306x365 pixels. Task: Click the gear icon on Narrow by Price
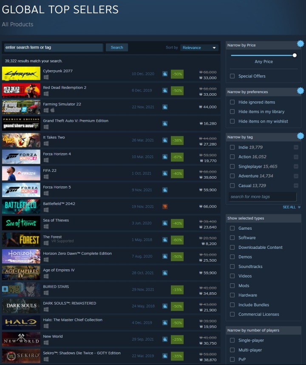coord(300,43)
